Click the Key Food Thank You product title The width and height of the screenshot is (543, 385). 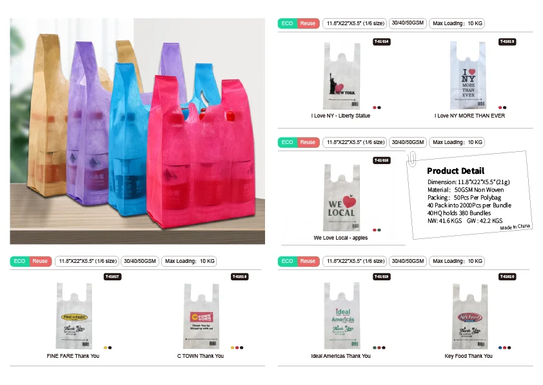tap(468, 356)
